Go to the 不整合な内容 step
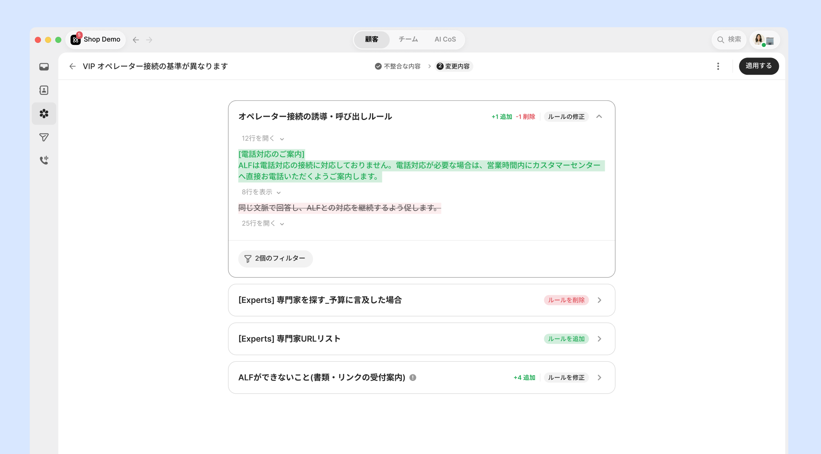 (x=398, y=66)
